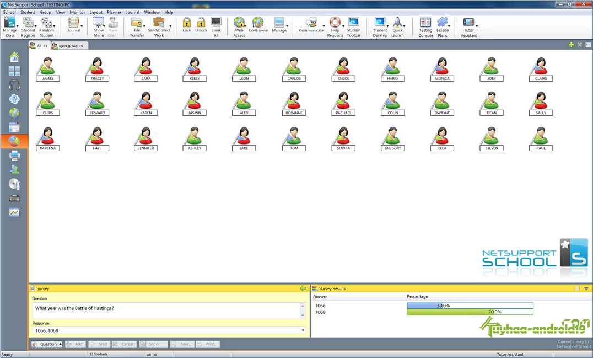Open the Quick Launch rocket icon

click(x=397, y=27)
